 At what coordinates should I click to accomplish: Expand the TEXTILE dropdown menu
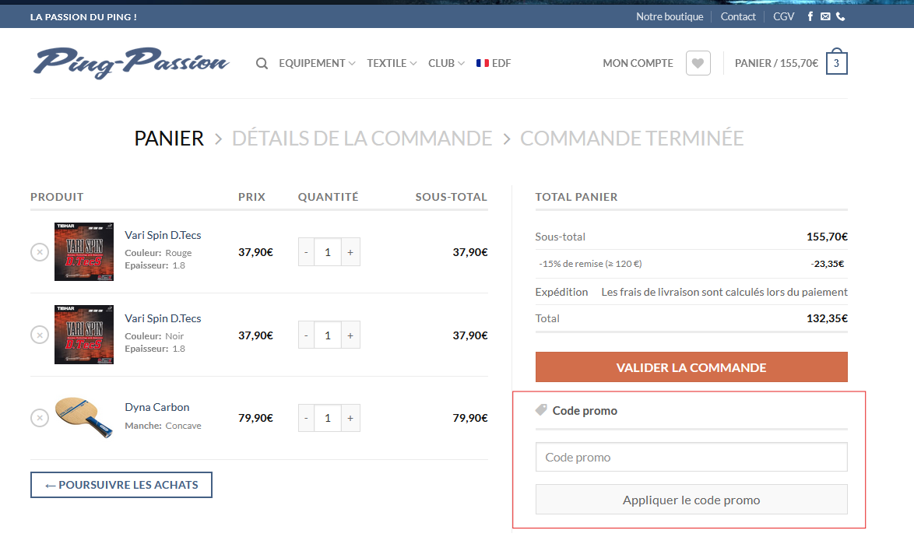(x=392, y=64)
